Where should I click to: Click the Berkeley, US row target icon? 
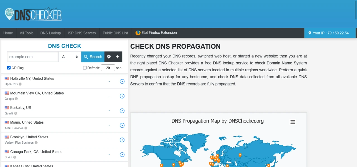[x=122, y=110]
